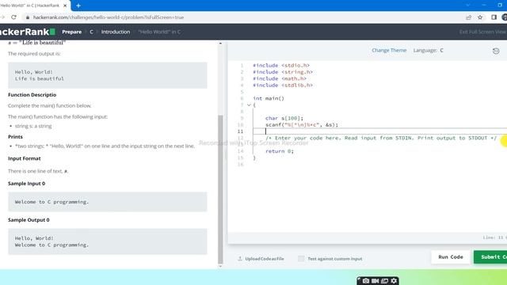
Task: Submit the code with the green button
Action: tap(490, 256)
